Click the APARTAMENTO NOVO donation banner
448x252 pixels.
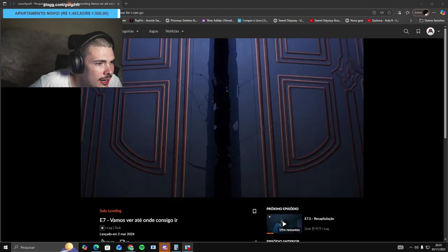point(61,13)
